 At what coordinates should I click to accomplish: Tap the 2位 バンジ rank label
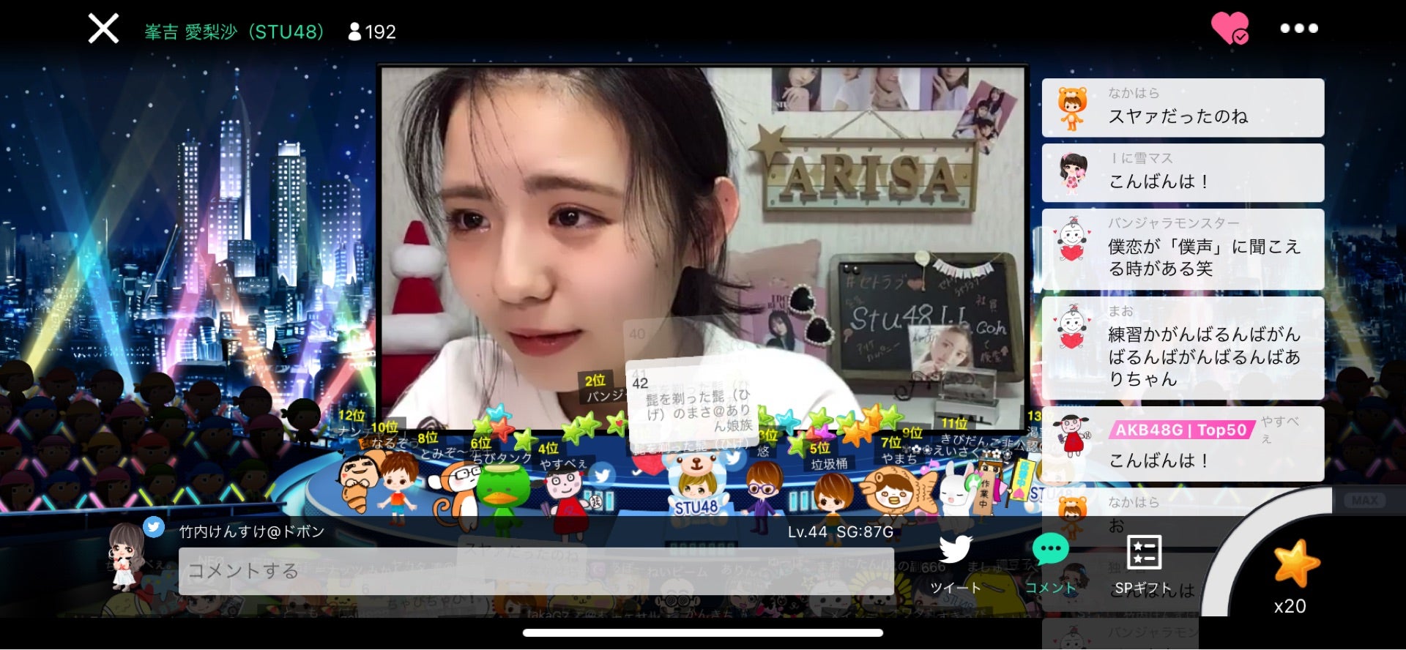click(604, 388)
